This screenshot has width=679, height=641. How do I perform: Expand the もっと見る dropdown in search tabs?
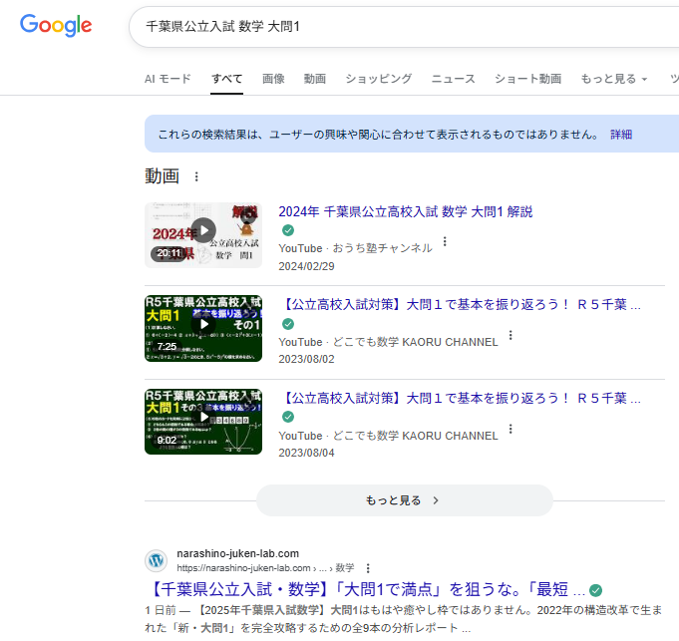coord(613,79)
